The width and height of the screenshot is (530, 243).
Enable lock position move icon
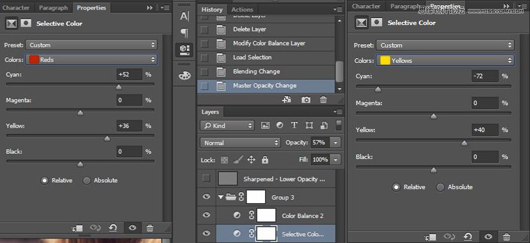click(251, 160)
